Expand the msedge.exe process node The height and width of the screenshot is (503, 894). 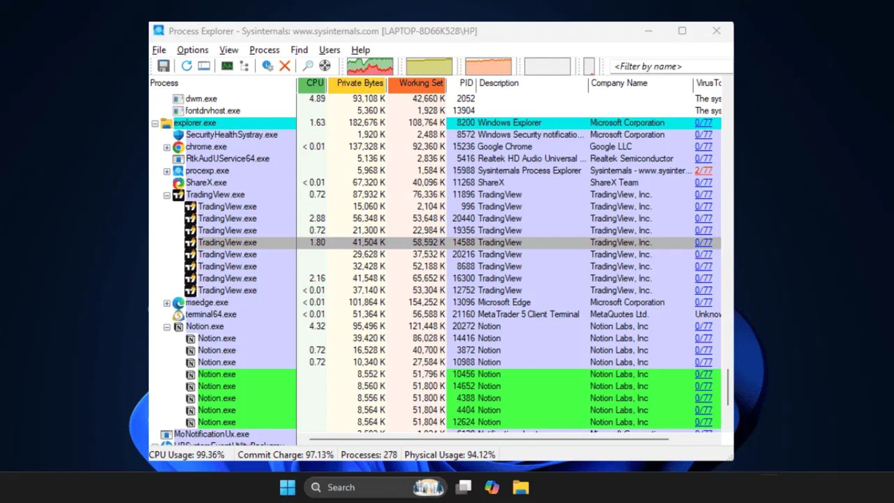(167, 303)
